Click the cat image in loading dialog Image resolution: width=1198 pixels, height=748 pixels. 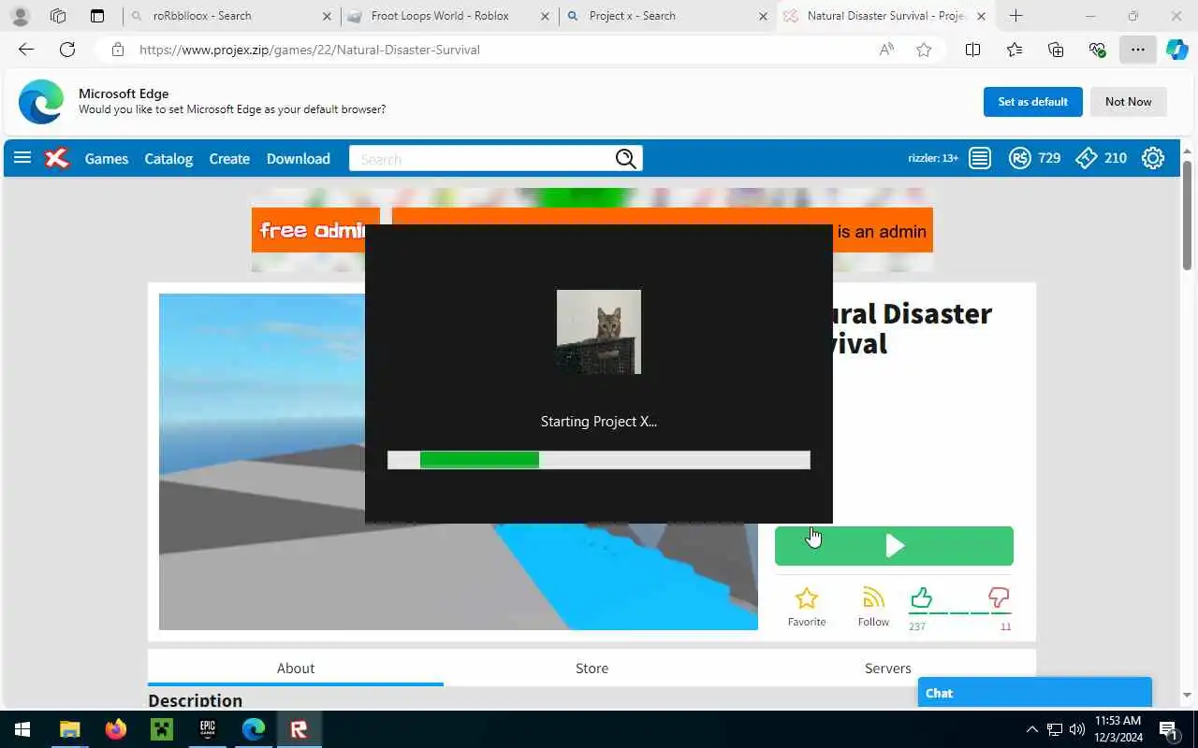point(599,332)
